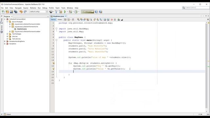The height and width of the screenshot is (118, 210).
Task: Open the Refactor menu
Action: (33, 8)
